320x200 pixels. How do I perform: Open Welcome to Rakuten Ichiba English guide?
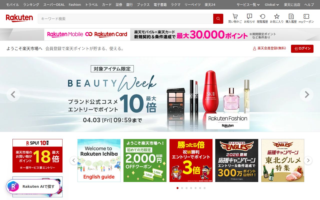(99, 160)
